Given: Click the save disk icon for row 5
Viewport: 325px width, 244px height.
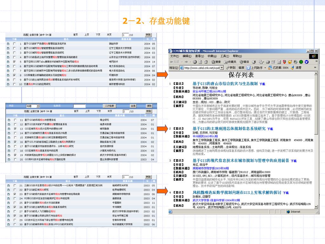Looking at the screenshot, I should point(8,62).
